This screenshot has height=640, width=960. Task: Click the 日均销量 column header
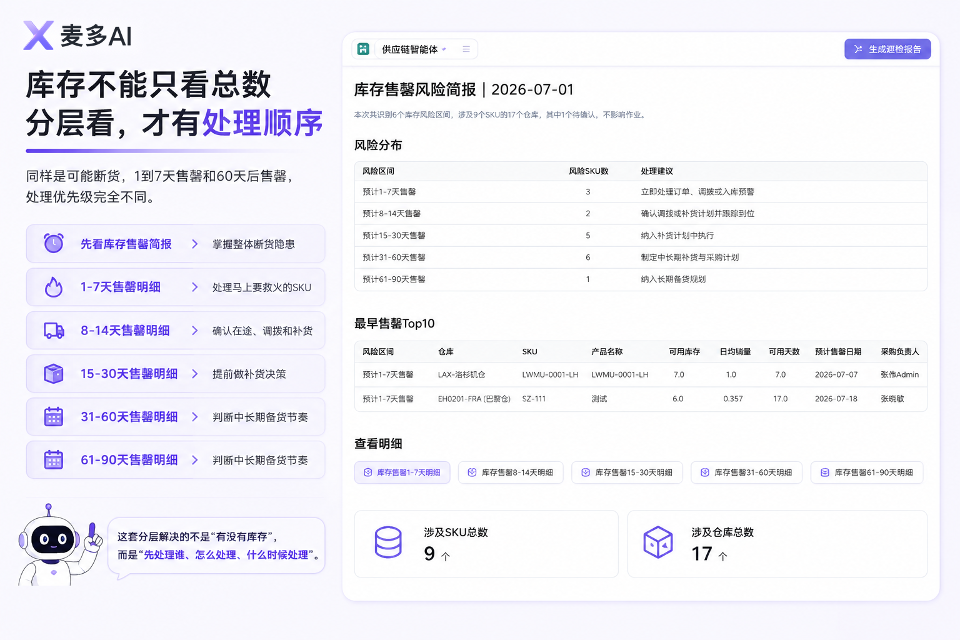tap(735, 352)
